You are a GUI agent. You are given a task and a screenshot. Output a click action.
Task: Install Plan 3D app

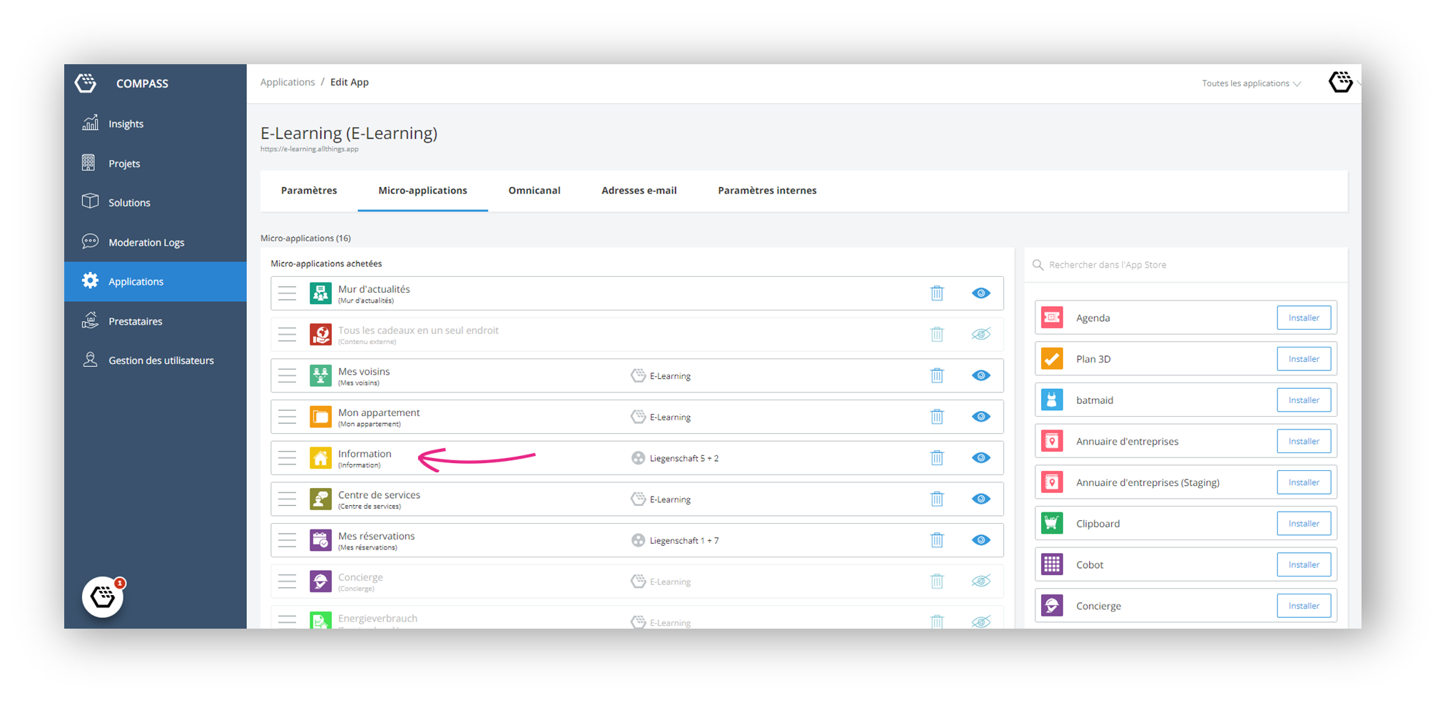pyautogui.click(x=1304, y=359)
